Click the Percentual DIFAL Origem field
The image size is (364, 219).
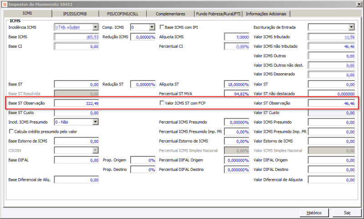point(237,160)
